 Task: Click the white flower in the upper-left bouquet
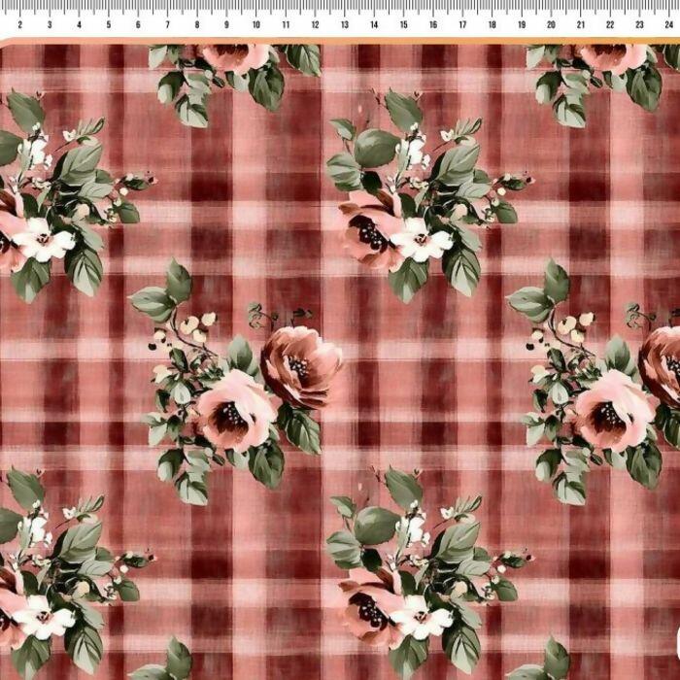(44, 239)
